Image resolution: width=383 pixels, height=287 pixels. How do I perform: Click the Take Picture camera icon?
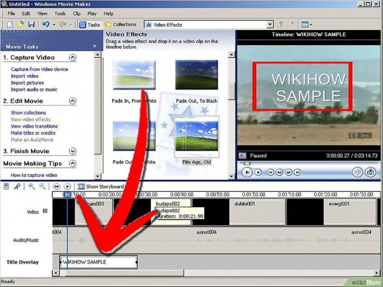(x=371, y=172)
